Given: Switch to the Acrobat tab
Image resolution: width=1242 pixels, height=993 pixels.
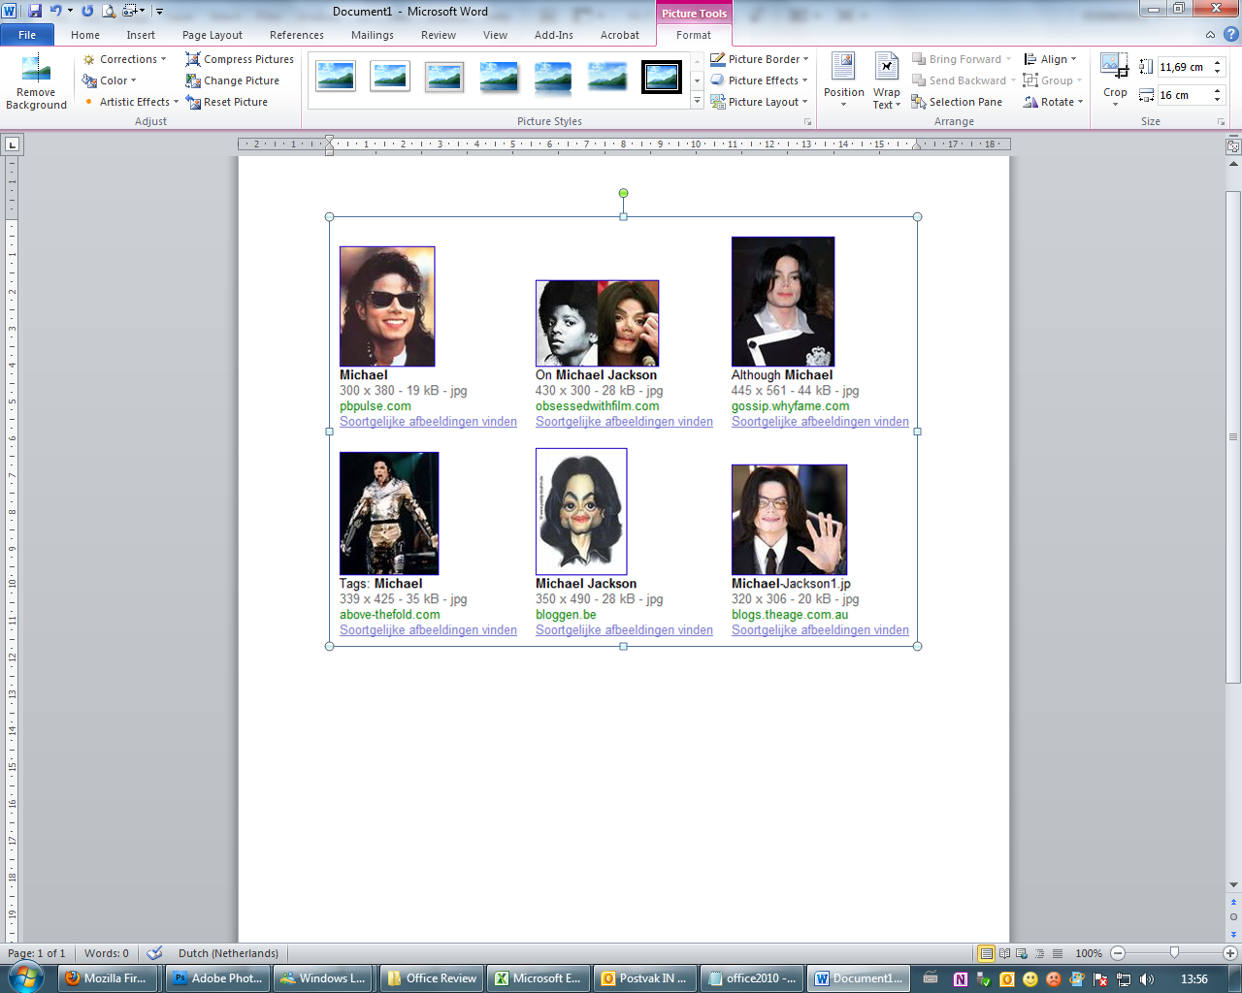Looking at the screenshot, I should click(x=620, y=35).
